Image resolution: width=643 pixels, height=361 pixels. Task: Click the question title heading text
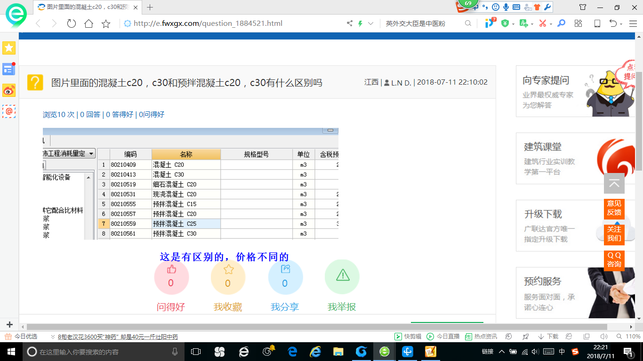(187, 83)
